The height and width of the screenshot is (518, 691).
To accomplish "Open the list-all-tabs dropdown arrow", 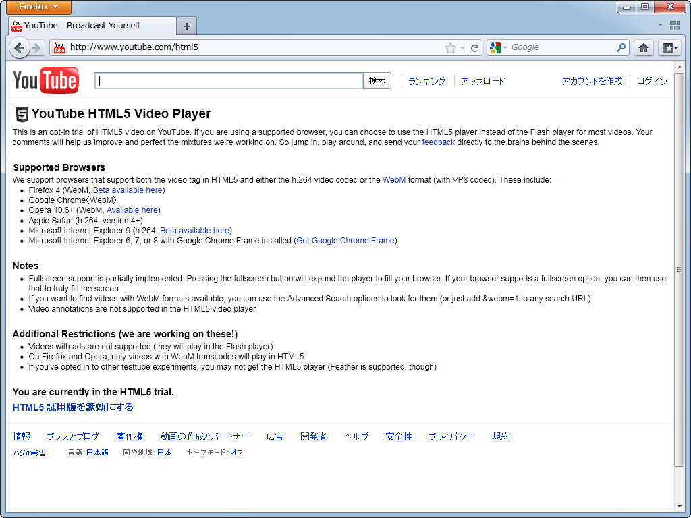I will [659, 25].
